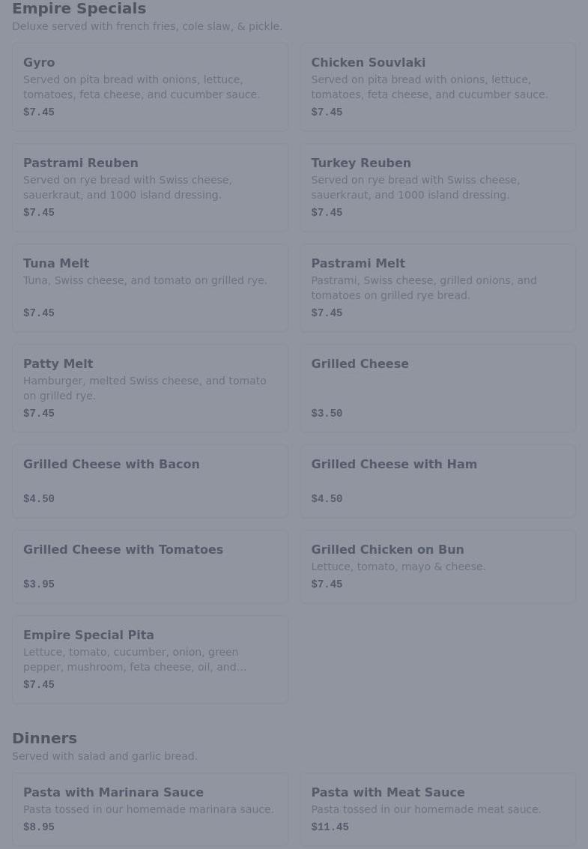Select Grilled Cheese with Ham
This screenshot has height=849, width=588.
click(438, 481)
